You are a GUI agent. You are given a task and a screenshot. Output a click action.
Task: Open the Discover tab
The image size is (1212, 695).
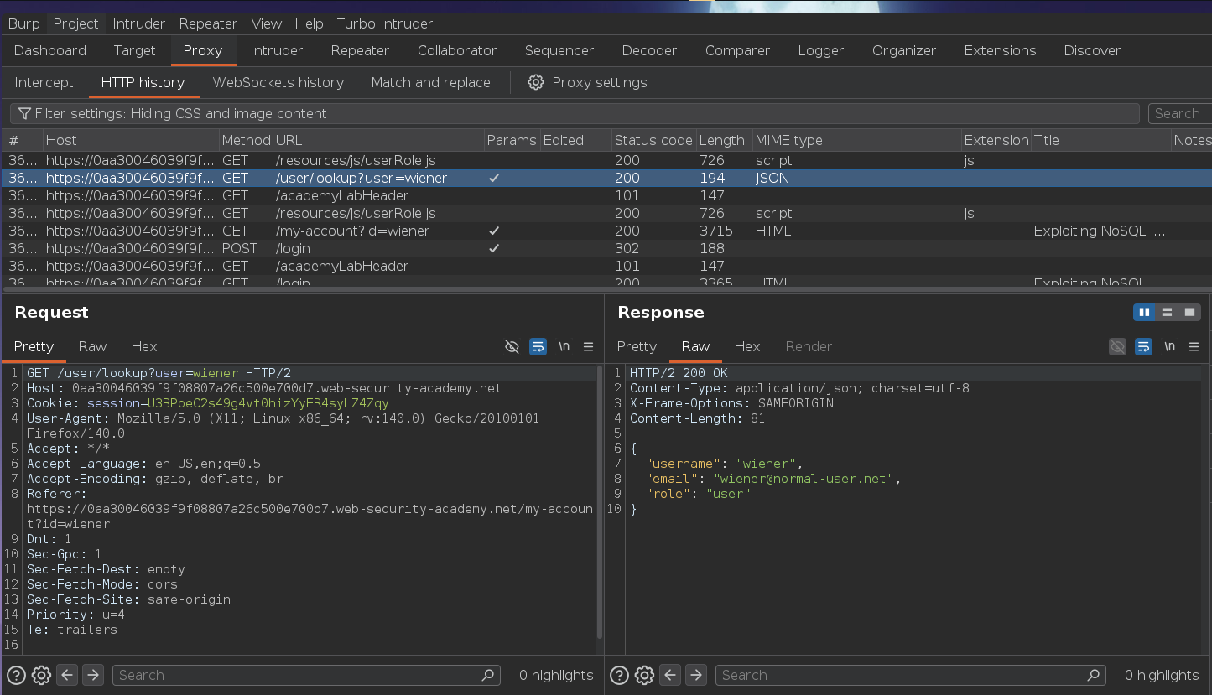point(1092,50)
